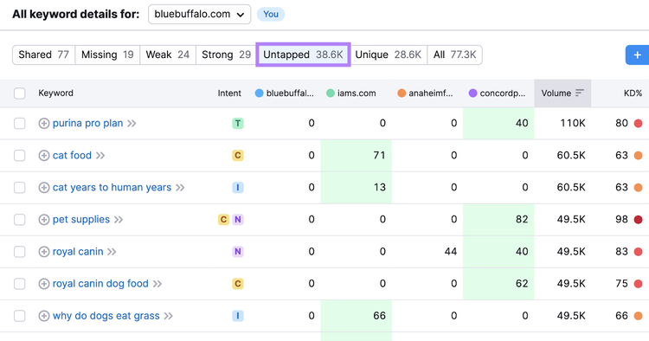Click the add icon beside cat years to human years
Viewport: 649px width, 341px height.
point(44,188)
